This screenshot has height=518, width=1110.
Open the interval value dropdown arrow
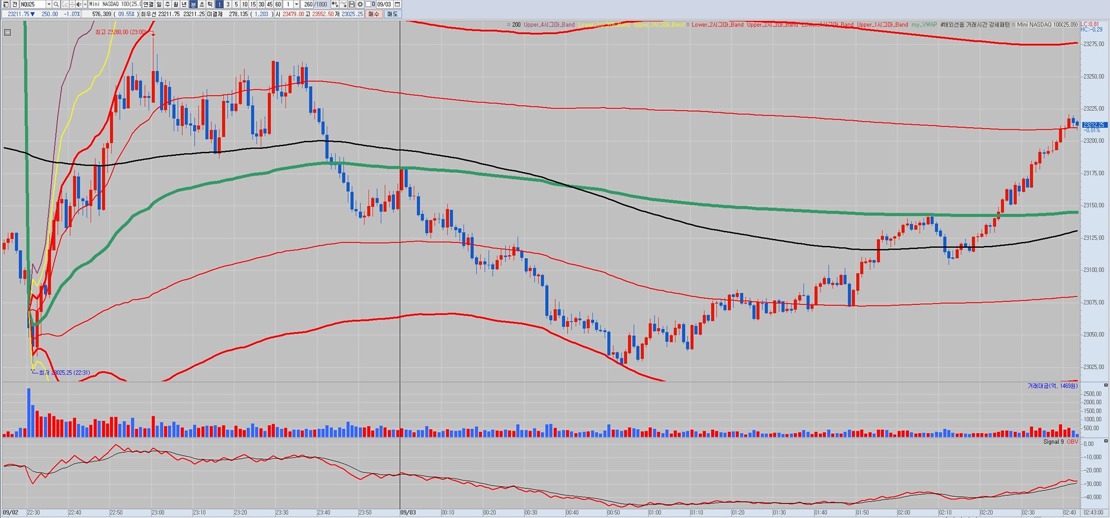pyautogui.click(x=296, y=4)
